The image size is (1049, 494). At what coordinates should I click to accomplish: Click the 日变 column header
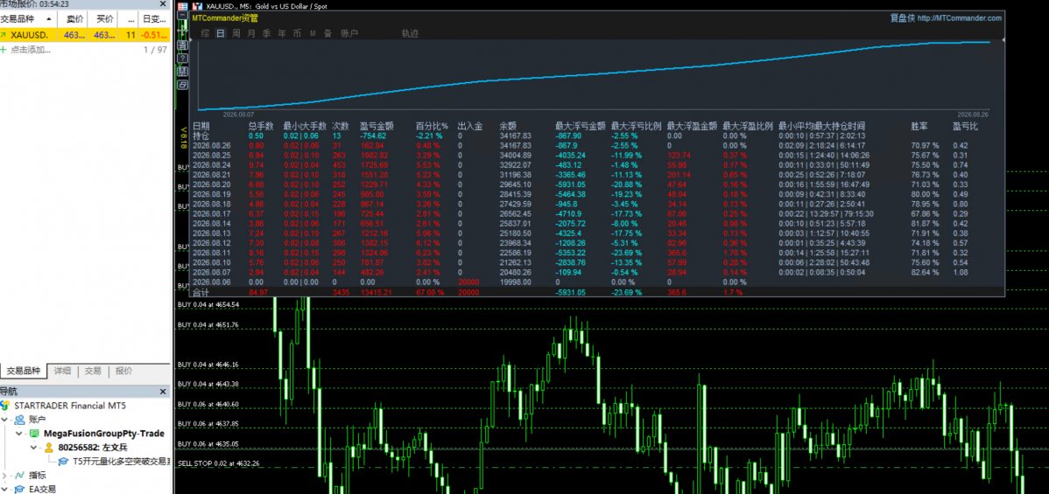155,19
